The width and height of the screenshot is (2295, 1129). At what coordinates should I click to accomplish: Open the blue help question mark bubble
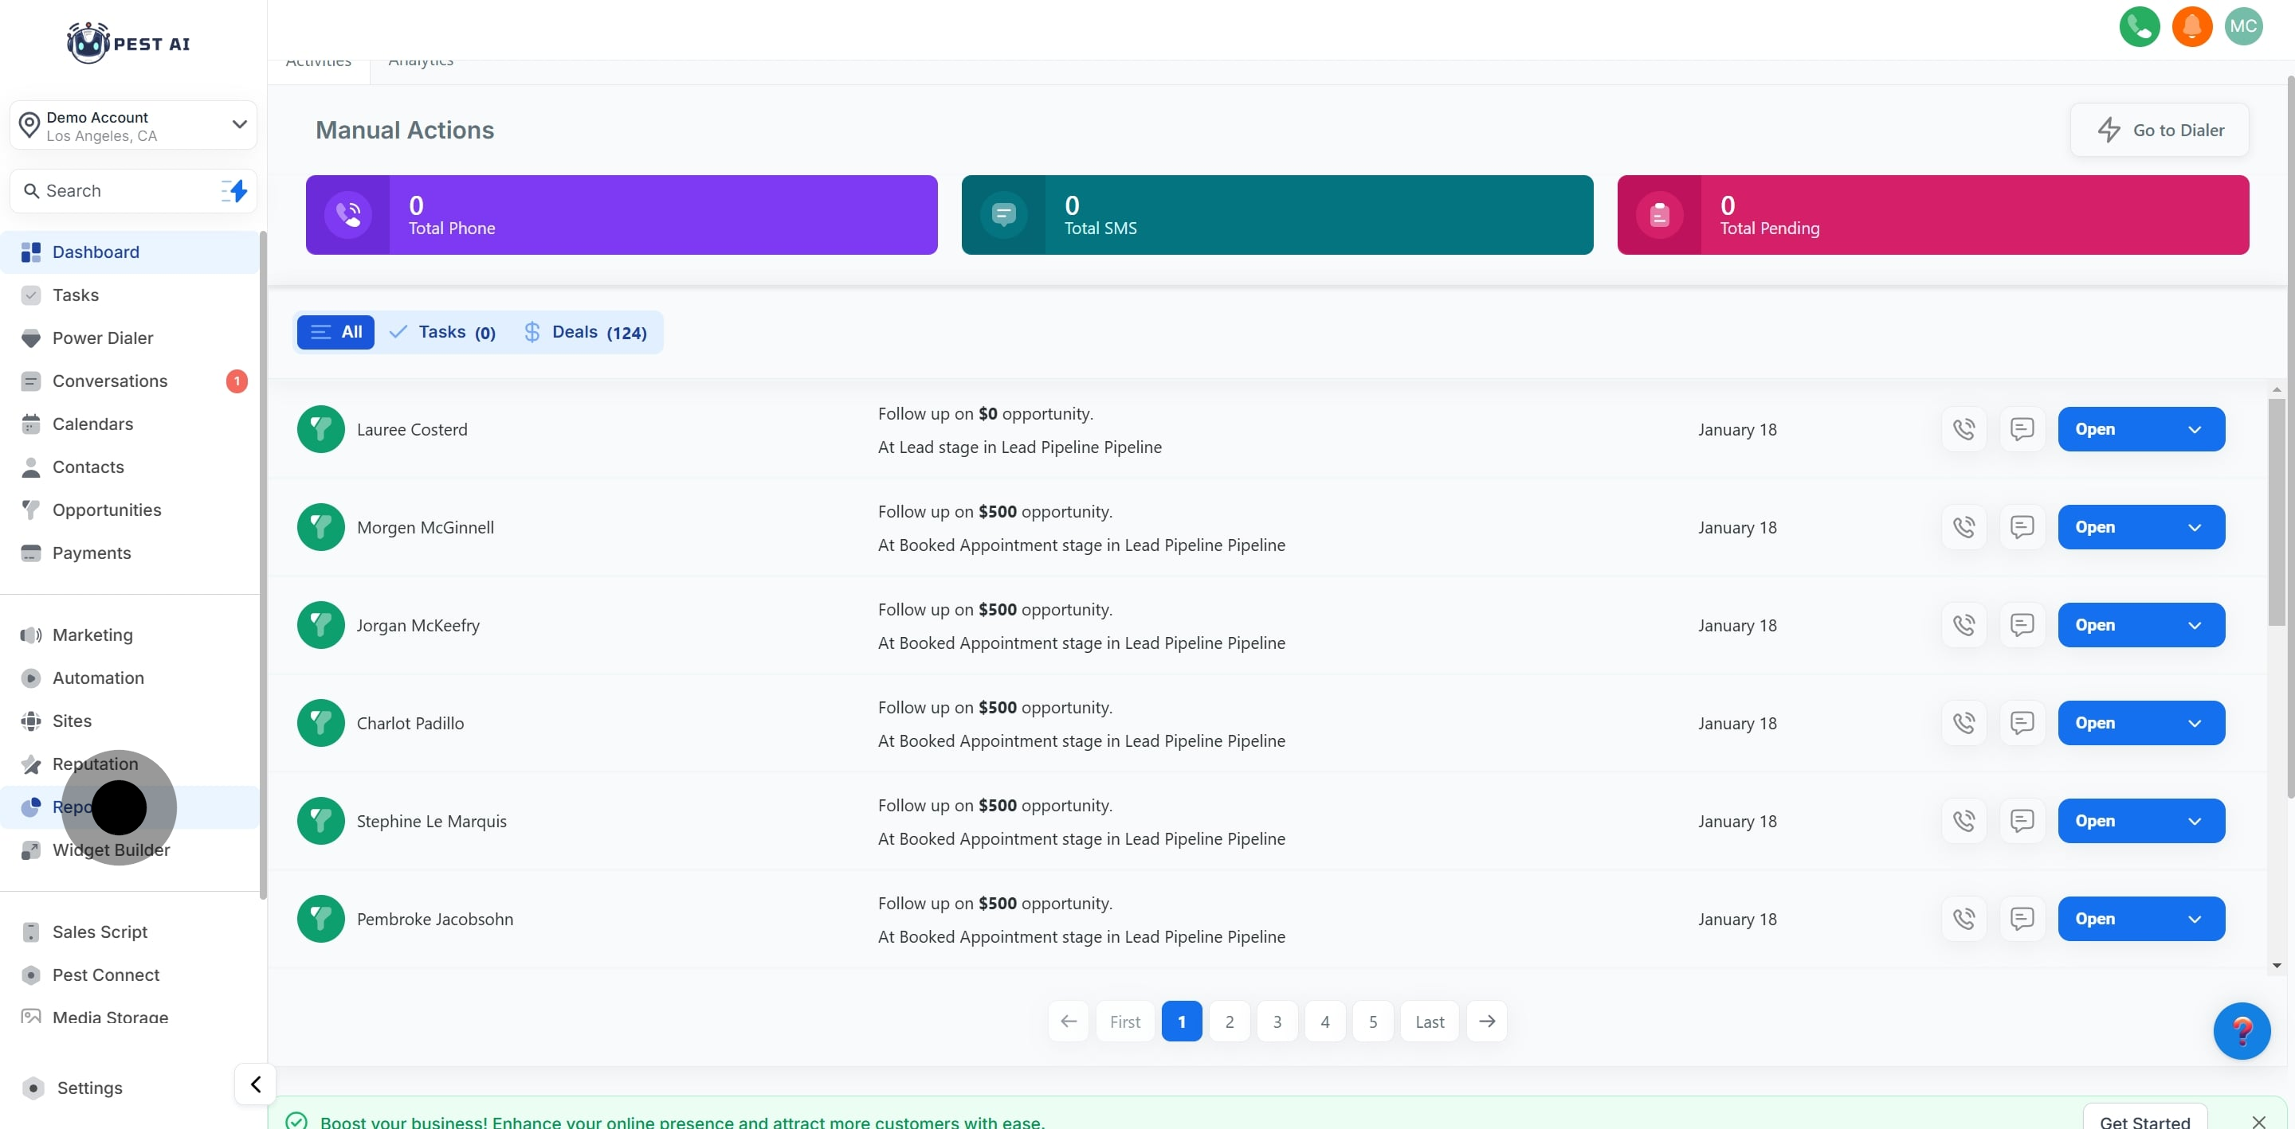tap(2241, 1030)
